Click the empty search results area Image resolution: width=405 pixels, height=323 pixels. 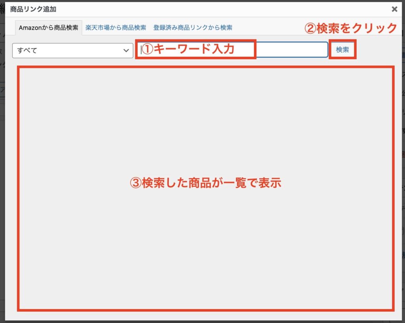click(206, 245)
